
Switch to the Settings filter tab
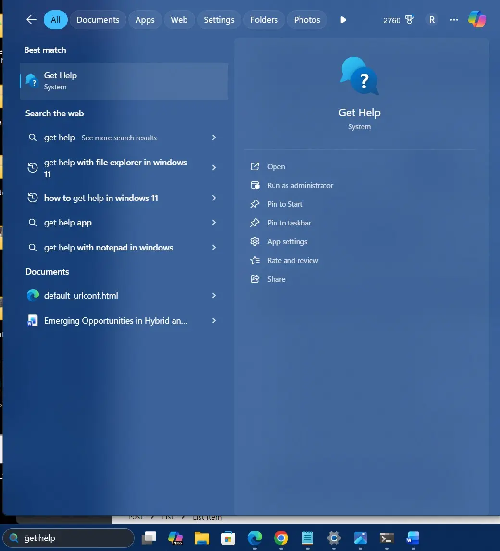(219, 20)
